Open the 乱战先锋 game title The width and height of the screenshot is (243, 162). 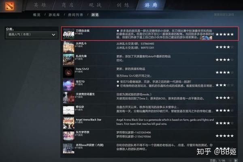click(x=81, y=56)
